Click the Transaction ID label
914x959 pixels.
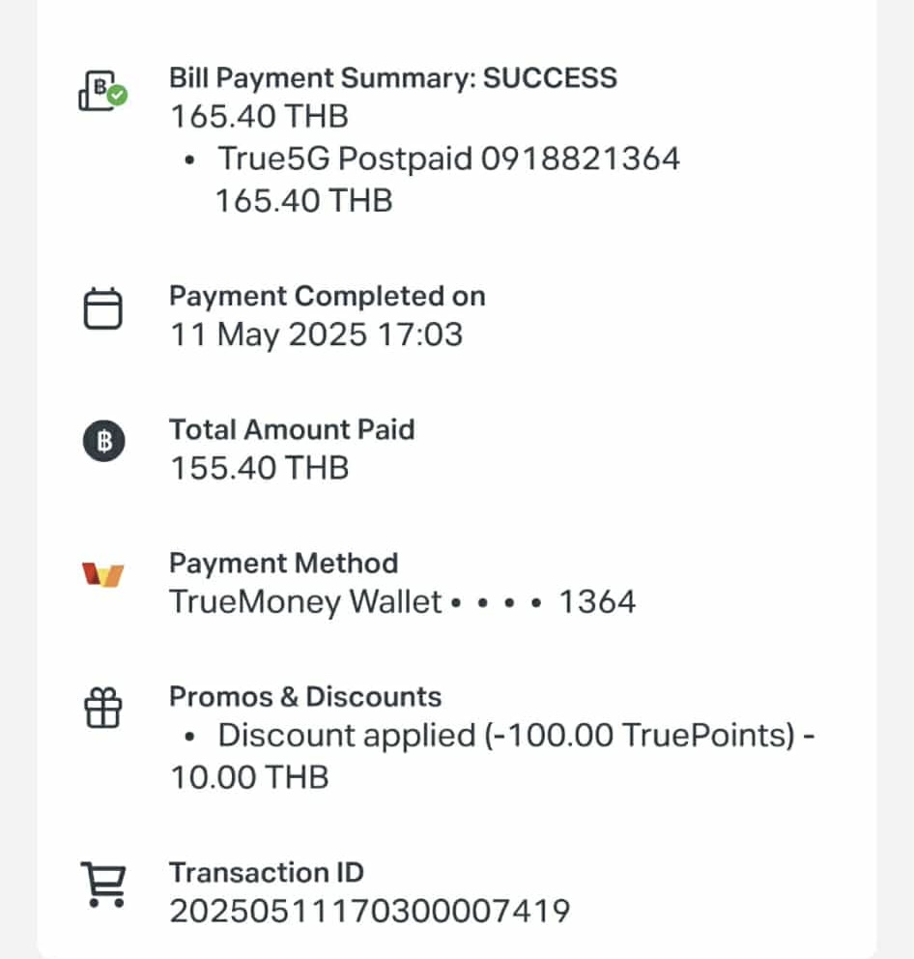point(267,872)
